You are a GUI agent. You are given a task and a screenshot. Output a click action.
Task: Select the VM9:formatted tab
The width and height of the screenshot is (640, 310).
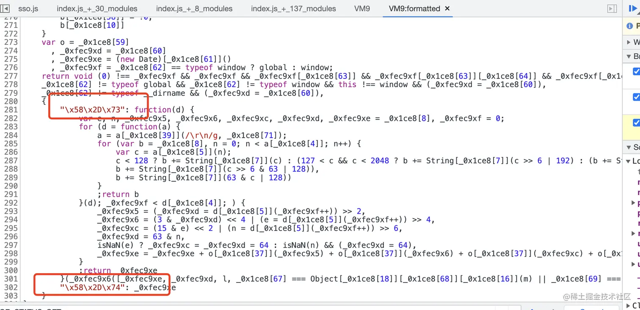tap(414, 8)
